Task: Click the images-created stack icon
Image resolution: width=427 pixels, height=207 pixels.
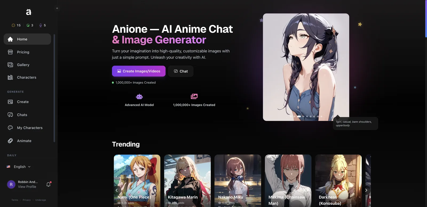Action: click(194, 96)
